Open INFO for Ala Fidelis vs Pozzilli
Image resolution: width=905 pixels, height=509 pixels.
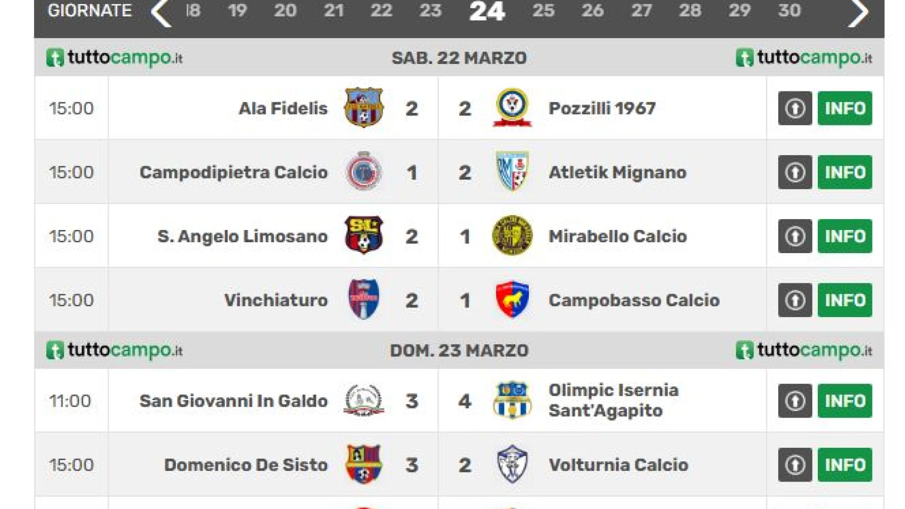[x=845, y=108]
